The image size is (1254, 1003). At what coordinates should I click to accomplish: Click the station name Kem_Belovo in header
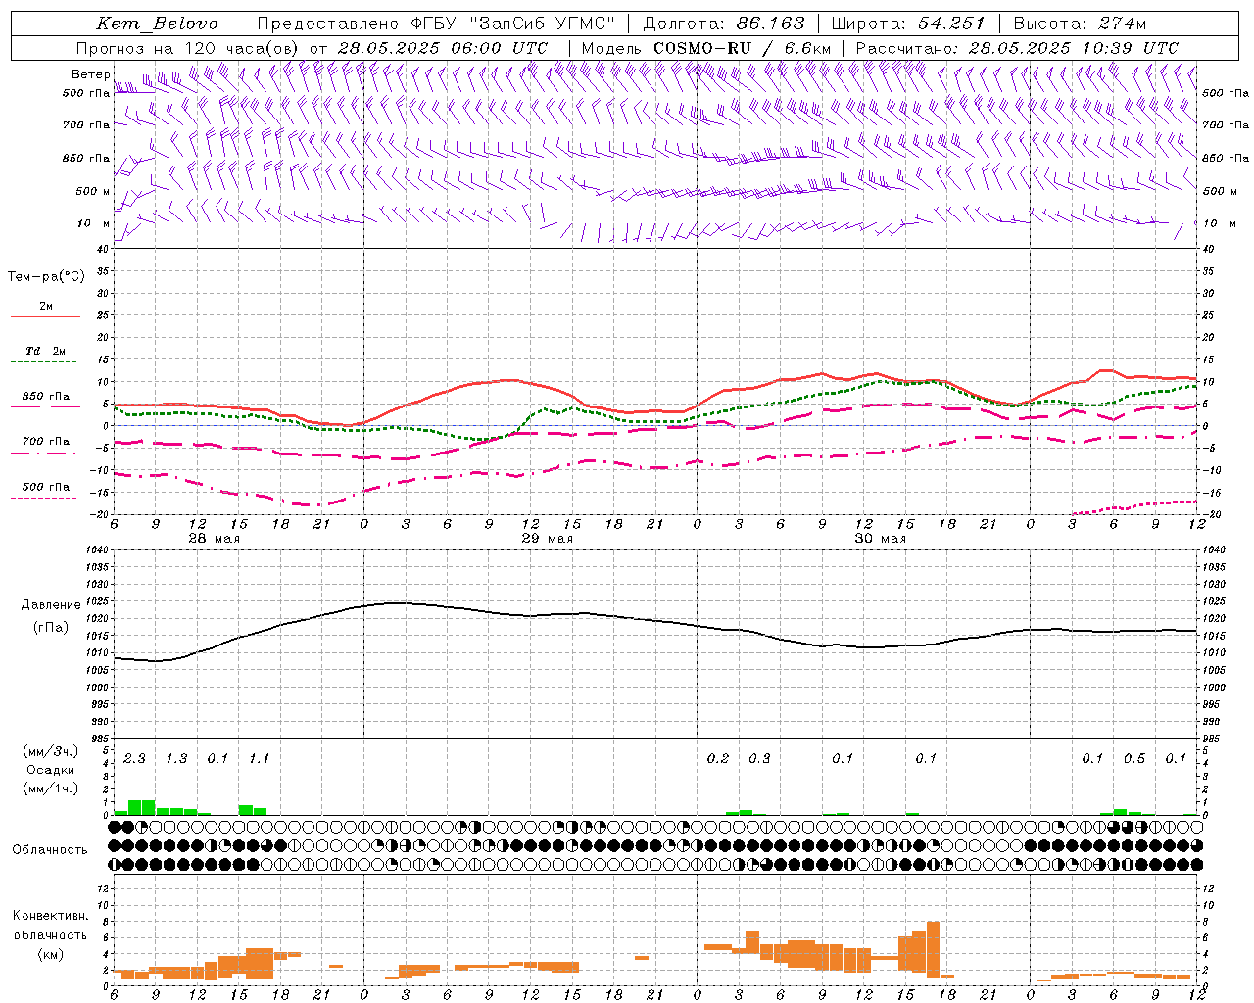(x=157, y=24)
